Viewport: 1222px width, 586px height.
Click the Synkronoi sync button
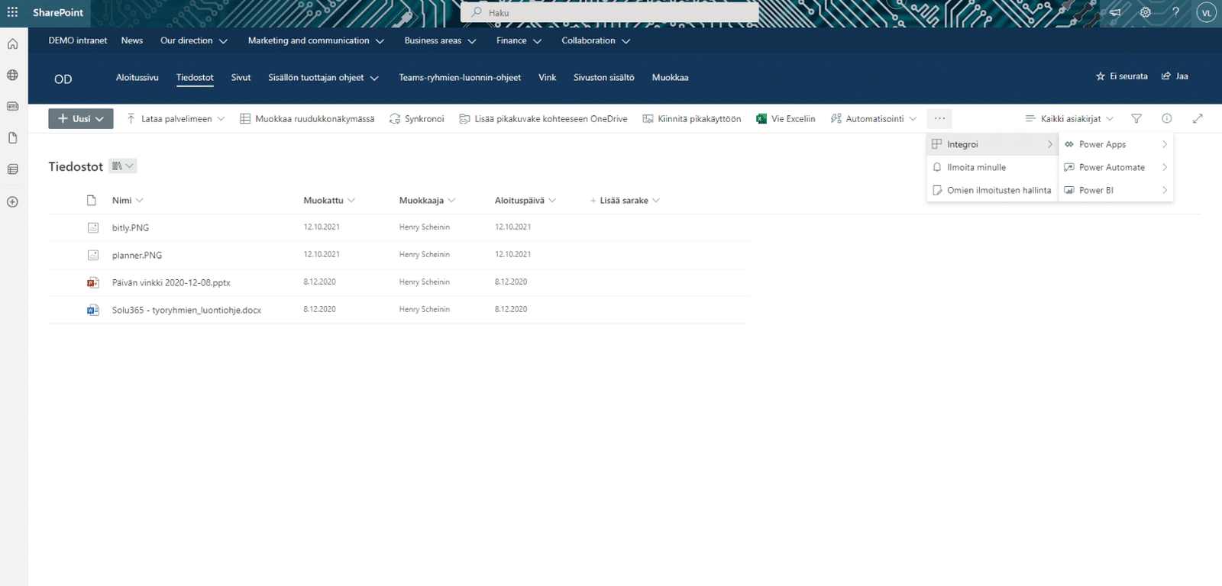pyautogui.click(x=416, y=119)
